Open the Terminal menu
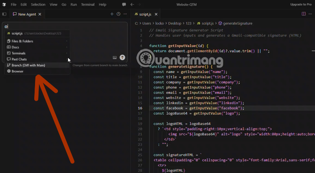 pyautogui.click(x=87, y=4)
